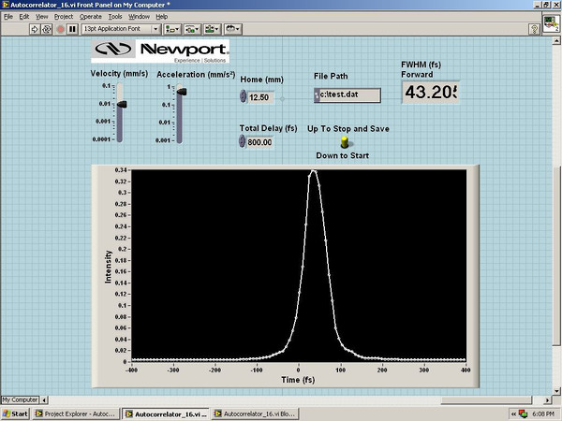The height and width of the screenshot is (421, 562).
Task: Open the Operate menu
Action: [x=90, y=17]
